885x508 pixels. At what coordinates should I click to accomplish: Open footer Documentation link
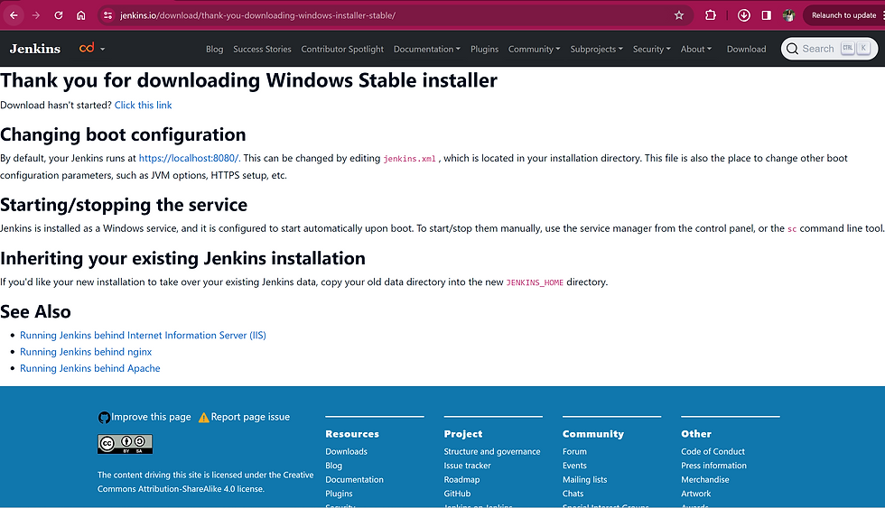(x=354, y=479)
